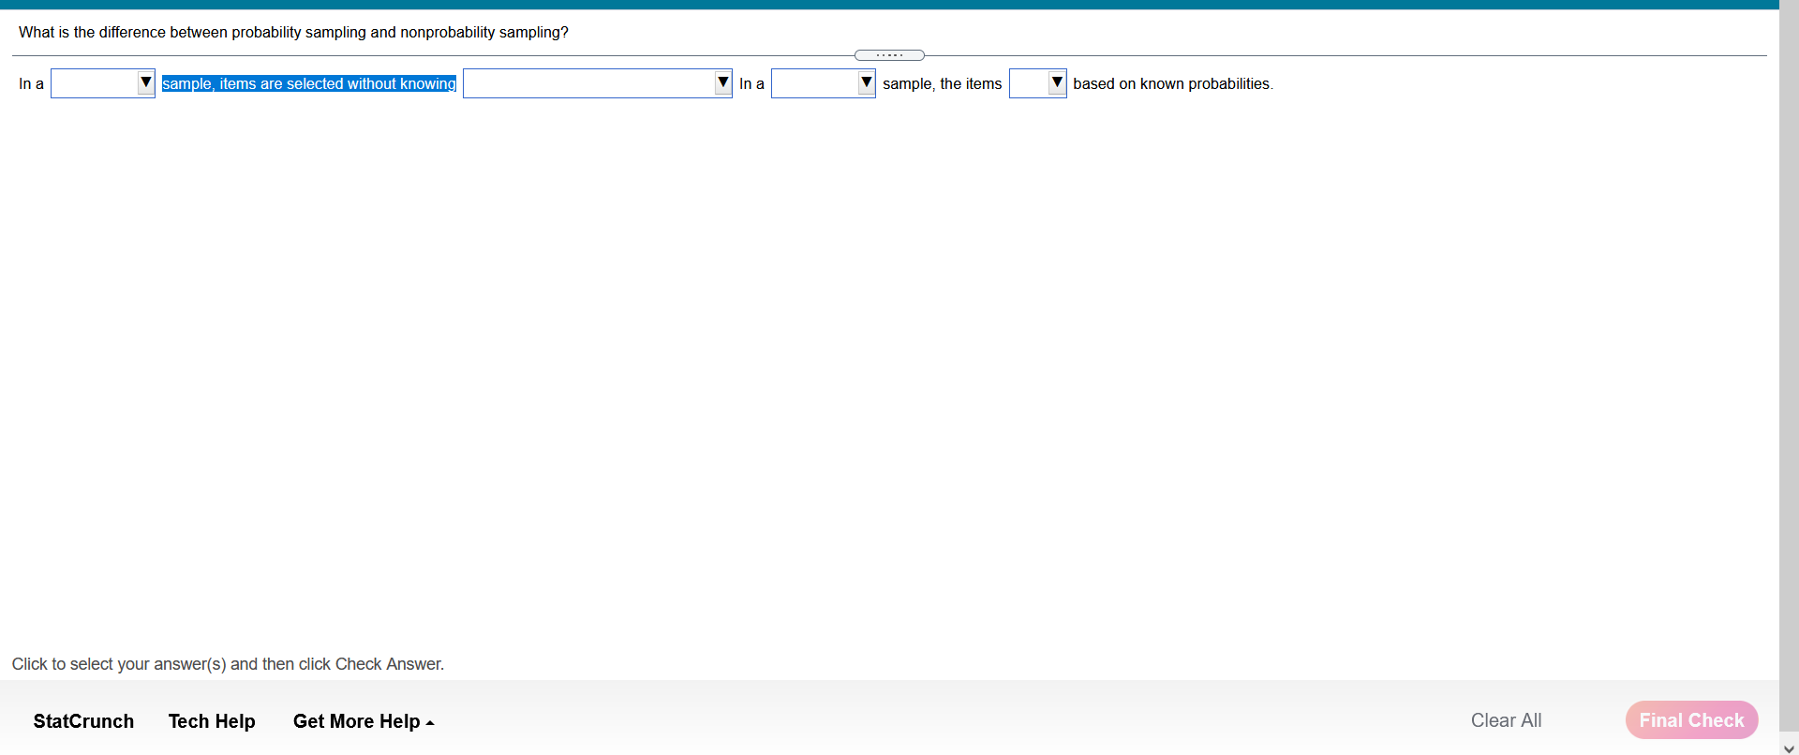
Task: Click the upward caret next to Get More Help
Action: 430,723
